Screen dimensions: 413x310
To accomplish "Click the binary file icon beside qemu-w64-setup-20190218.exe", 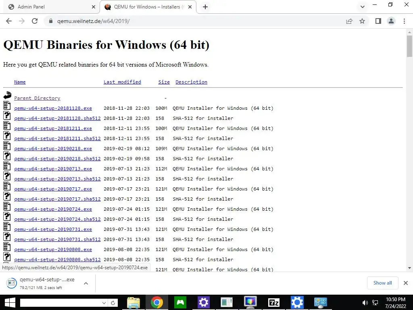I will (x=7, y=145).
